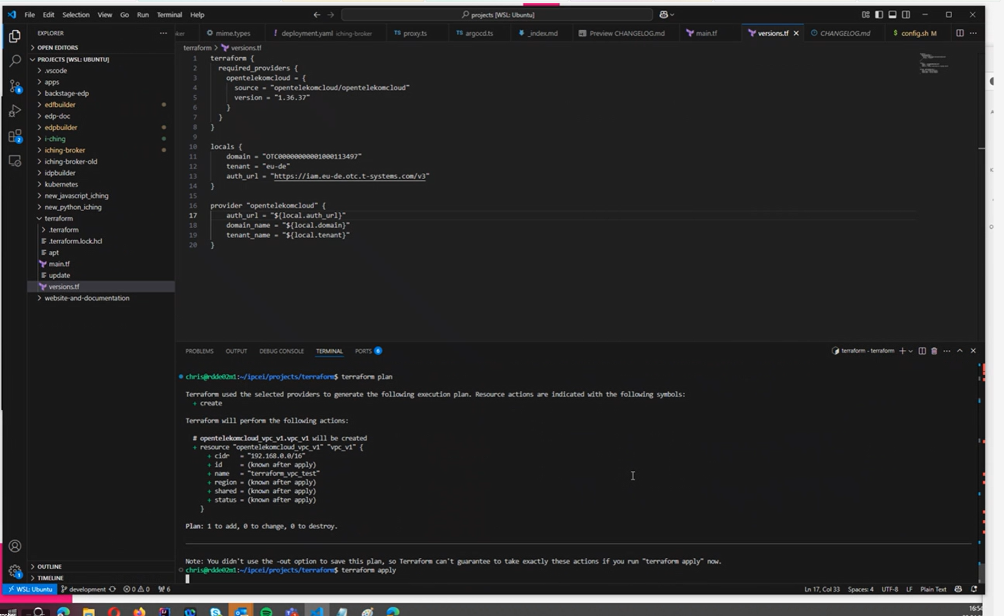
Task: Toggle the secondary side bar
Action: click(906, 15)
